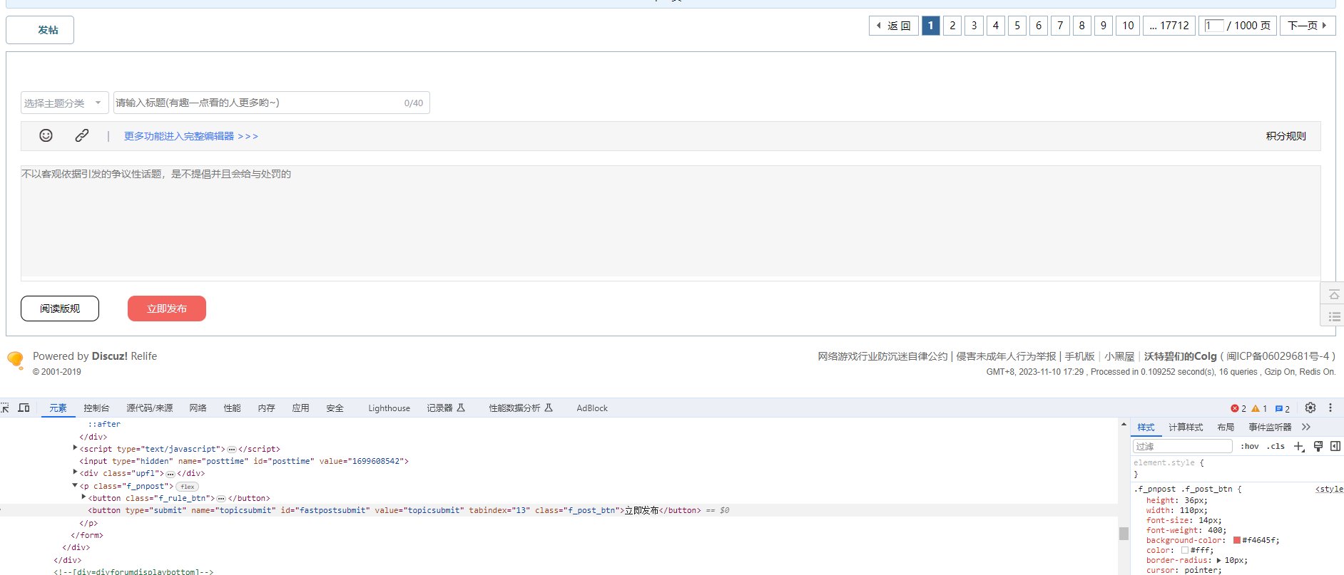The height and width of the screenshot is (575, 1344).
Task: Click the post title input field
Action: [x=271, y=103]
